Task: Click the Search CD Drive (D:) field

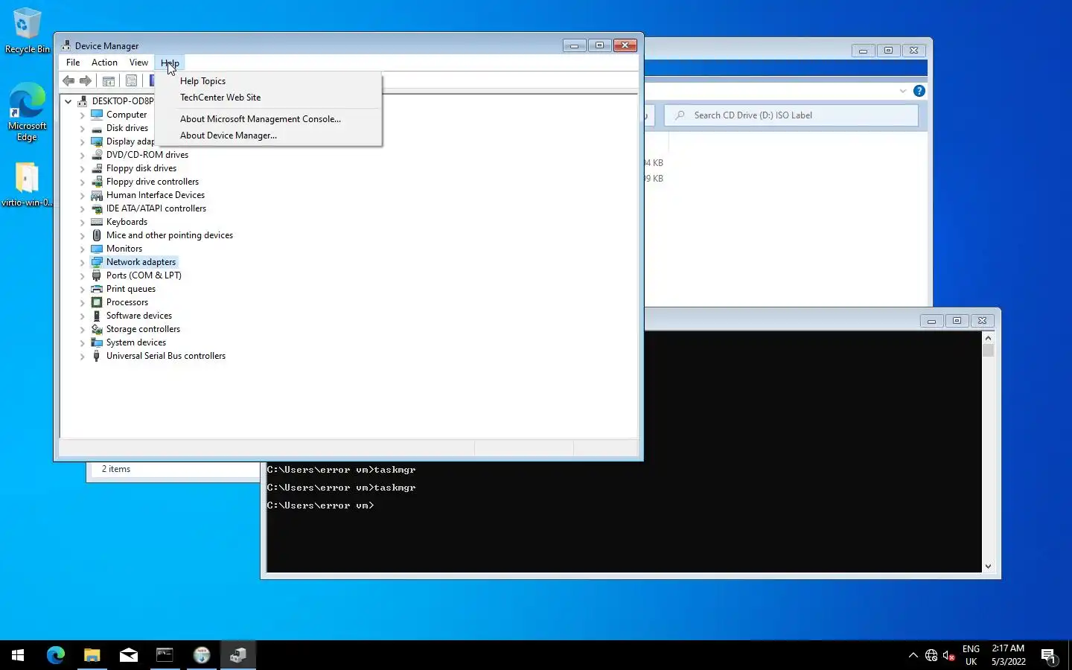Action: (x=791, y=115)
